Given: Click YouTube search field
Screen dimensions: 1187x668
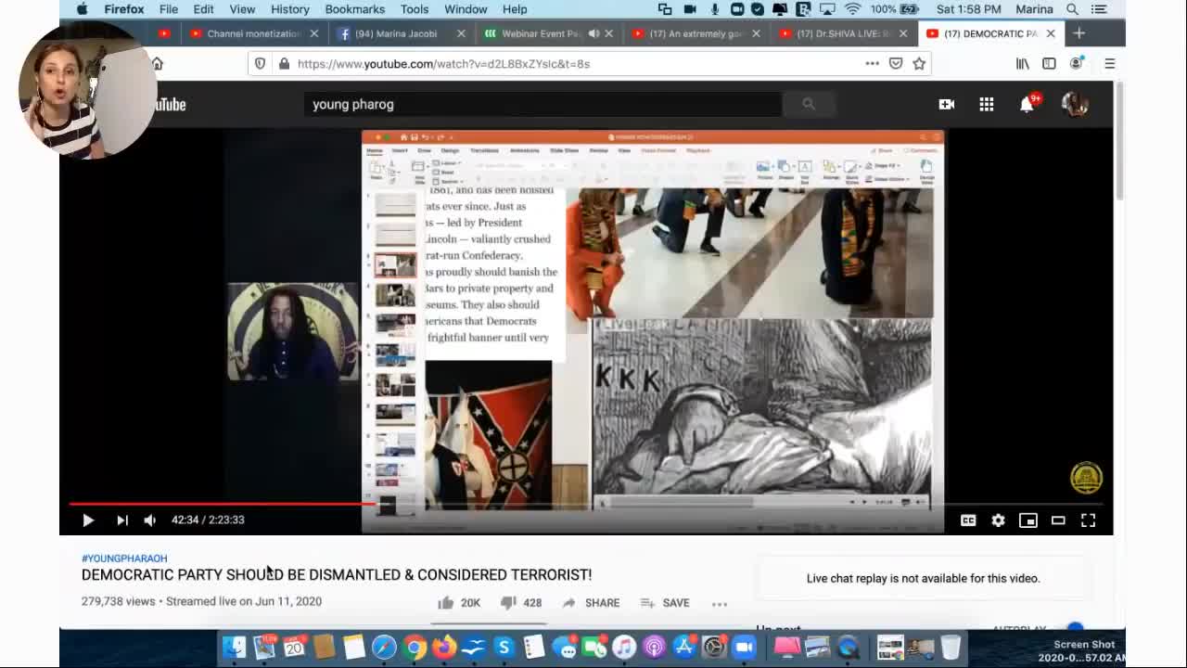Looking at the screenshot, I should point(542,104).
